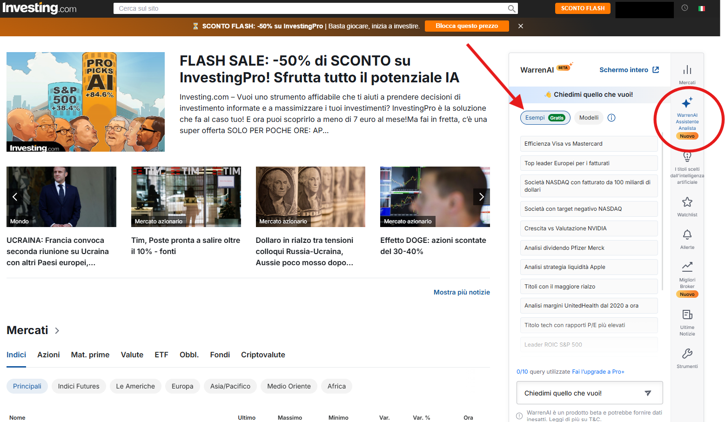Screen dimensions: 725x422
Task: Select the Esempi tab in WarrenAI
Action: point(545,118)
